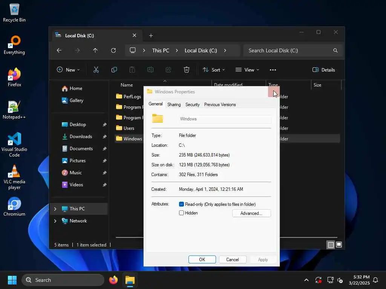Click the Delete trash icon in toolbar

[187, 70]
